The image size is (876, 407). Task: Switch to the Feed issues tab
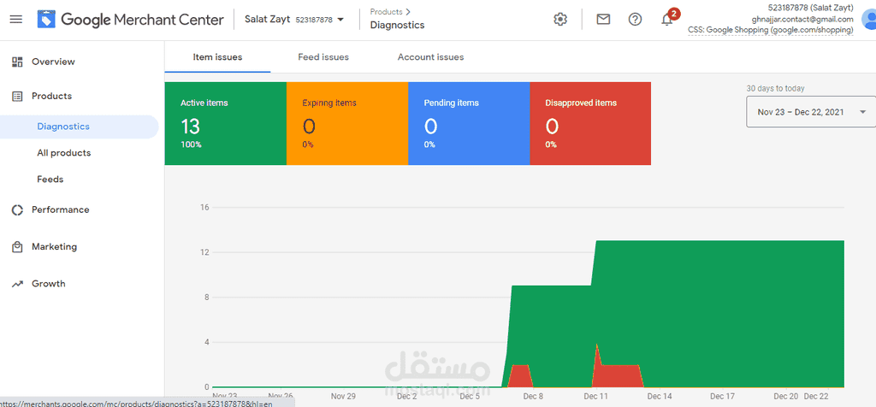click(x=323, y=57)
